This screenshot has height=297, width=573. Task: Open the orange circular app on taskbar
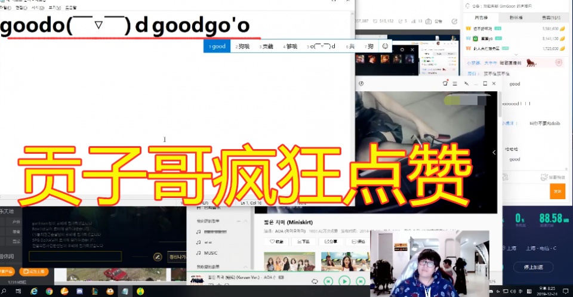64,291
